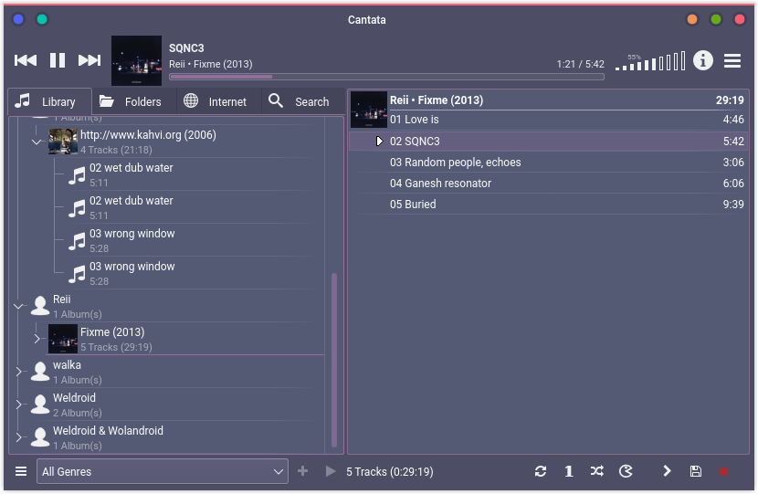The width and height of the screenshot is (758, 494).
Task: Click the play queue album cover
Action: click(x=368, y=110)
